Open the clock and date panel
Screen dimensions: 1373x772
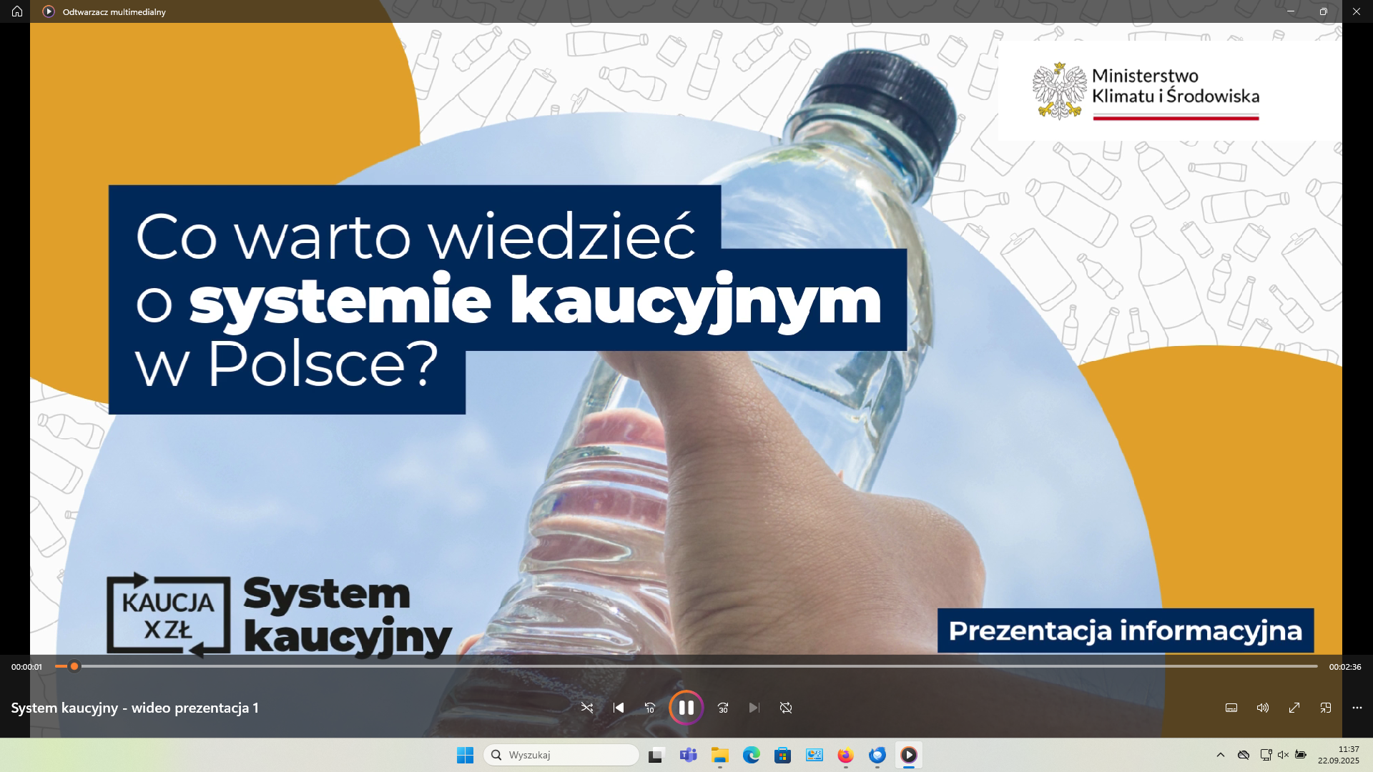point(1339,755)
